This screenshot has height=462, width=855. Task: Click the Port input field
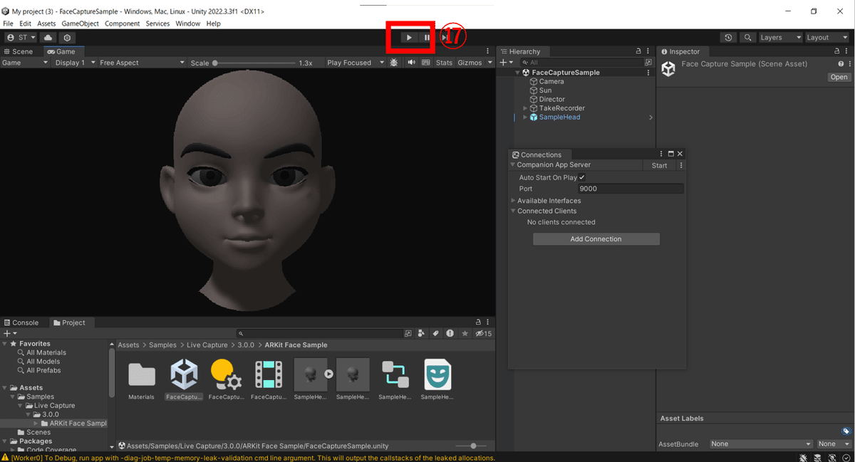click(631, 189)
